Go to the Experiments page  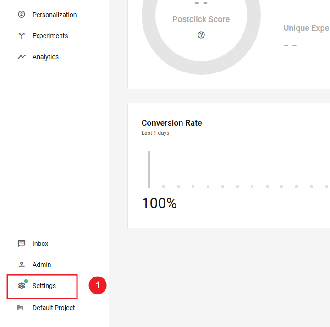tap(50, 36)
